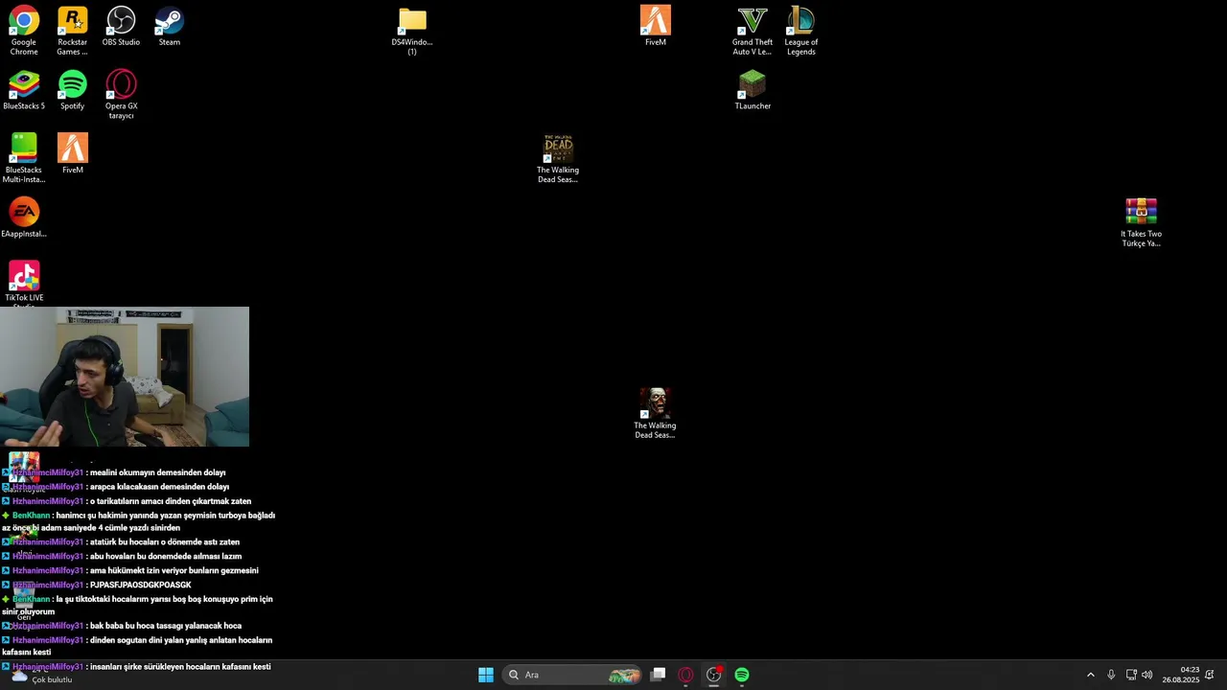Open the clock showing 04:23 26.08.2025
Image resolution: width=1227 pixels, height=690 pixels.
(x=1181, y=675)
